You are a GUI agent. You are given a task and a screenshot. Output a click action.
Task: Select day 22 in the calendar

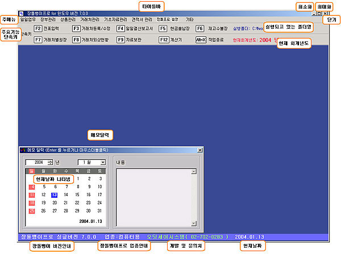click(x=77, y=203)
